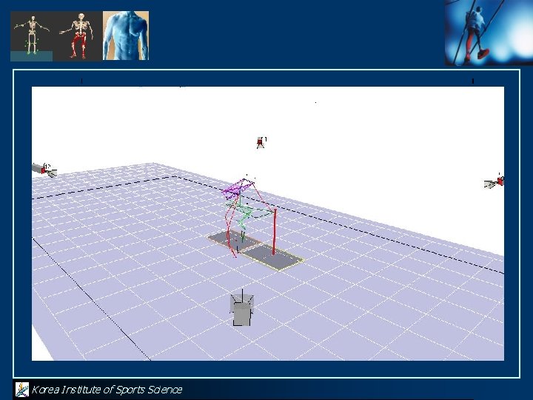Select the camera marker at top center
Screen dimensions: 533x400
[261, 142]
